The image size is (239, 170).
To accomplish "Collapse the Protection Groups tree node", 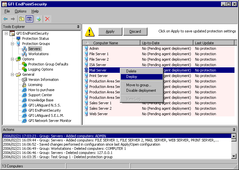I will pos(13,44).
